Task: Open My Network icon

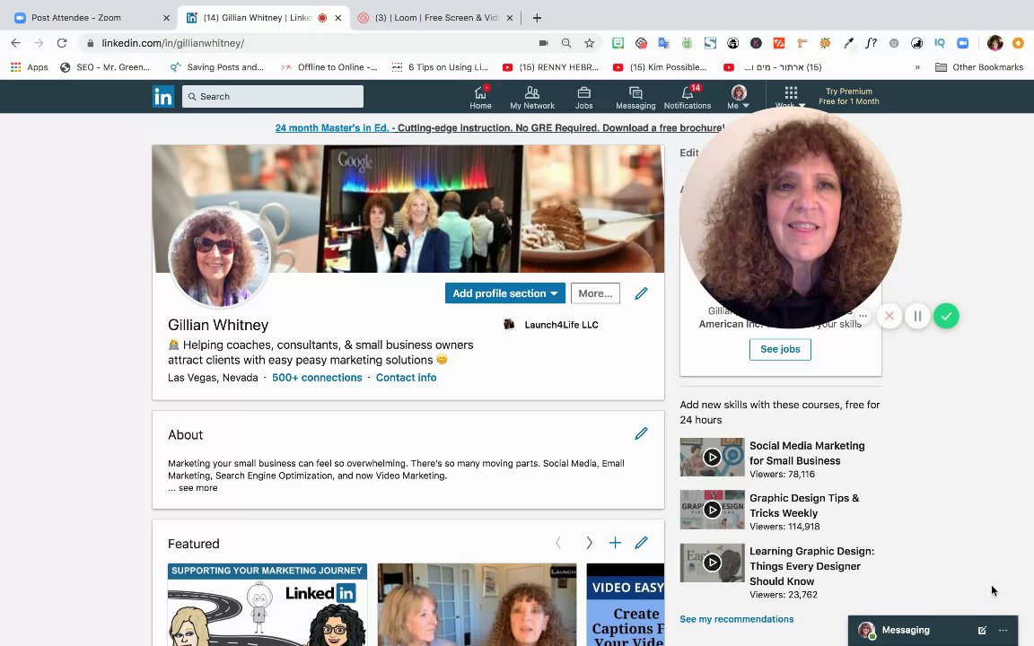Action: point(532,97)
